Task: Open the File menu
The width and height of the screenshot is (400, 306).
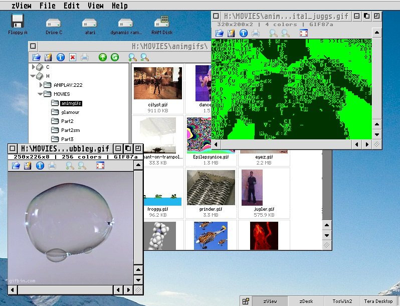Action: pos(48,6)
